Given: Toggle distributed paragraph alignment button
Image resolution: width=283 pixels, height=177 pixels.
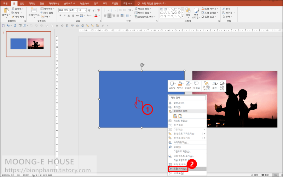Looking at the screenshot, I should [122, 16].
